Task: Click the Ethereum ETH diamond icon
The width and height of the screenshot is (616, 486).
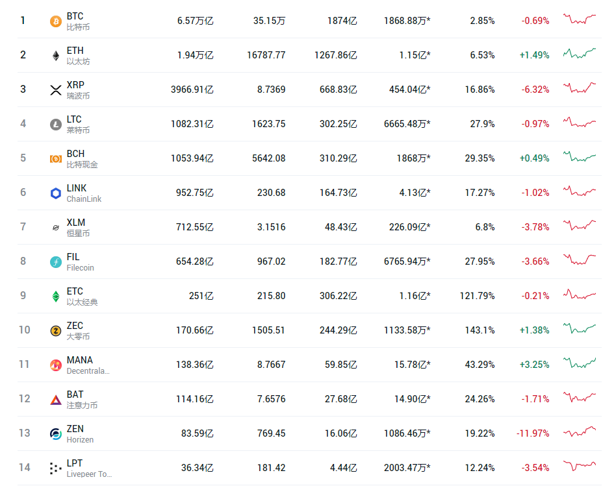Action: coord(56,56)
